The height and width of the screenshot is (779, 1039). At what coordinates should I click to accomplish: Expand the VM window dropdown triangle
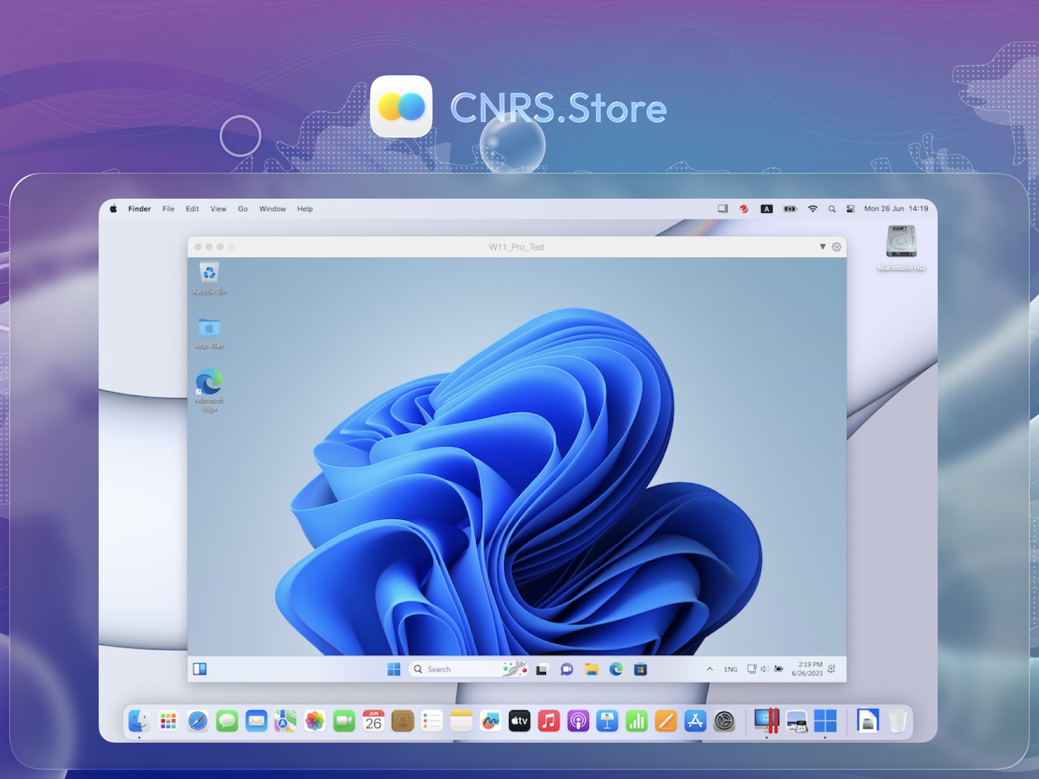pos(822,247)
